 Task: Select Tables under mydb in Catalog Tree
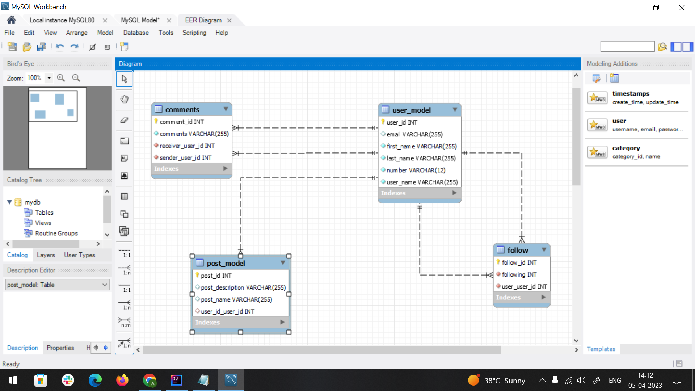click(45, 213)
